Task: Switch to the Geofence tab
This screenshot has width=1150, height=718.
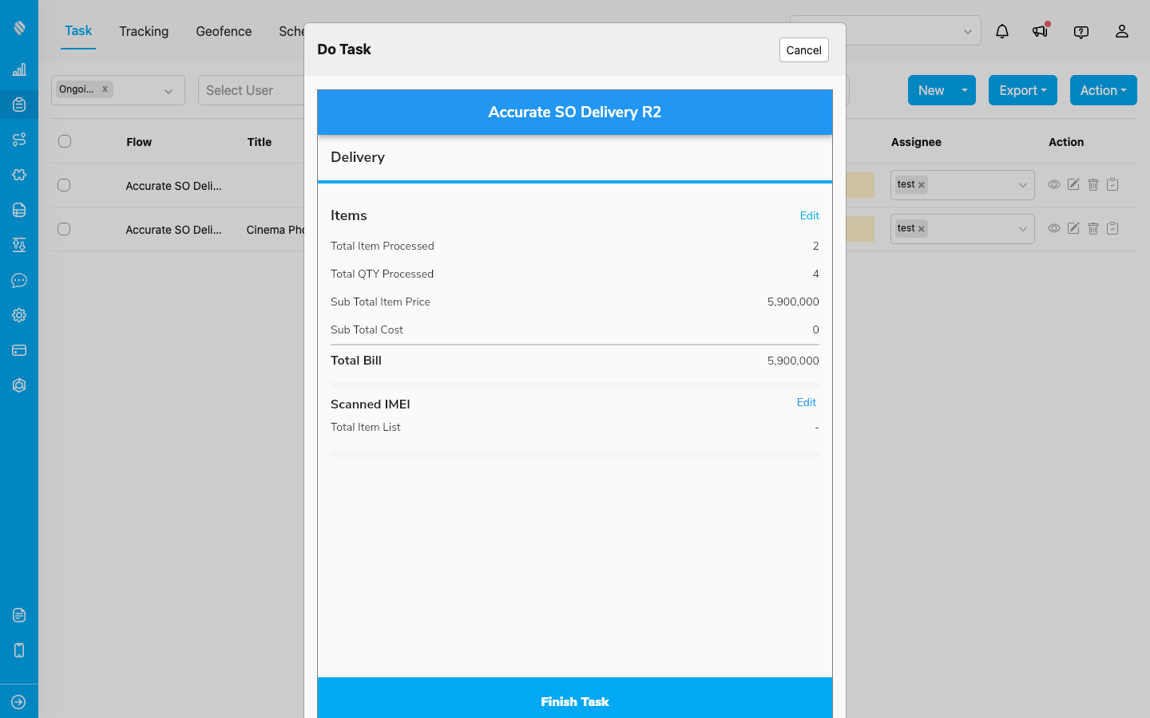Action: [224, 31]
